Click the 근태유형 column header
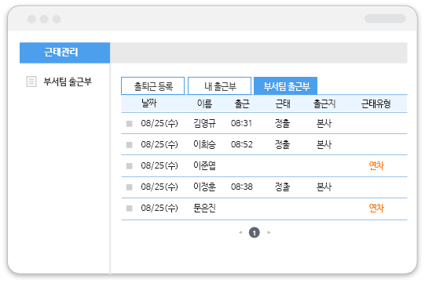The height and width of the screenshot is (283, 425). (376, 103)
